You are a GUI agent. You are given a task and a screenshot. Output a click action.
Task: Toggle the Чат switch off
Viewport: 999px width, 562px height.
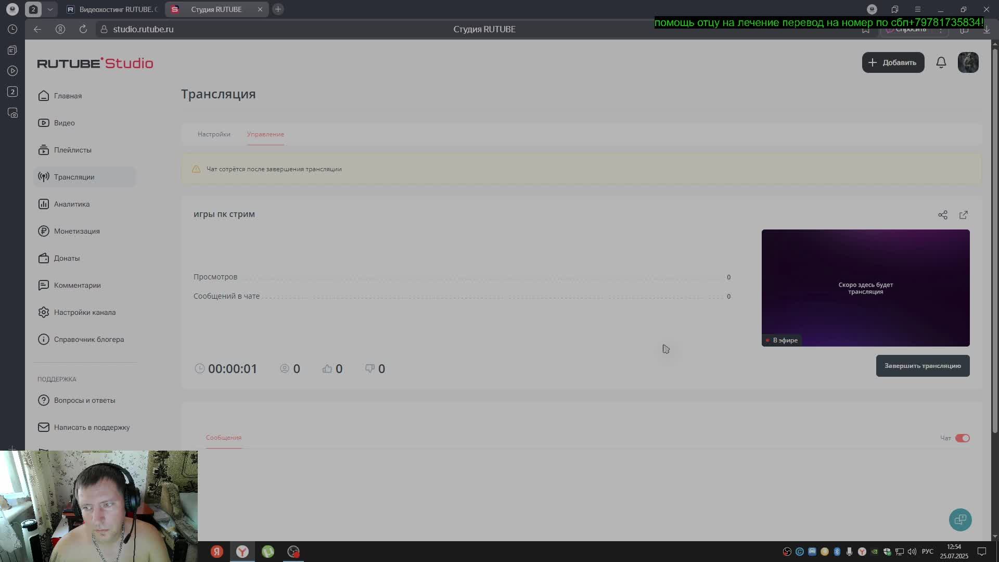click(x=962, y=438)
